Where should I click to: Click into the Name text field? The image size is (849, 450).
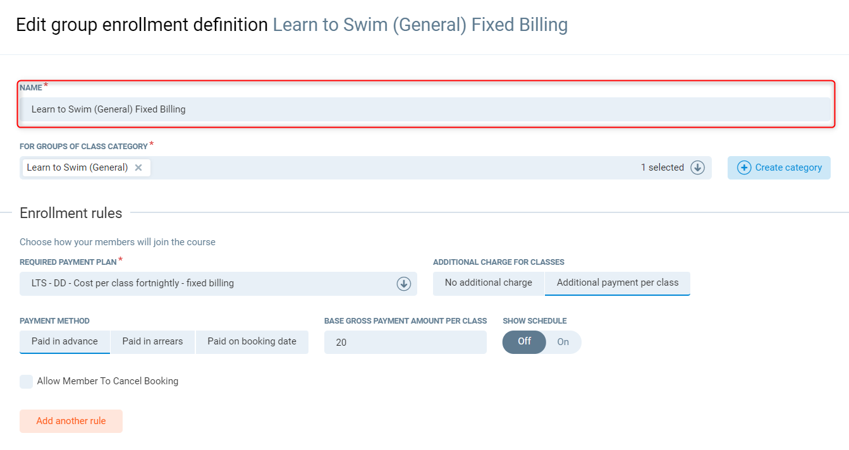click(425, 109)
